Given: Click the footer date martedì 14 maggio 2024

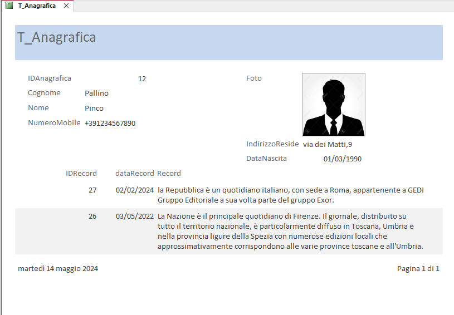Looking at the screenshot, I should tap(58, 268).
